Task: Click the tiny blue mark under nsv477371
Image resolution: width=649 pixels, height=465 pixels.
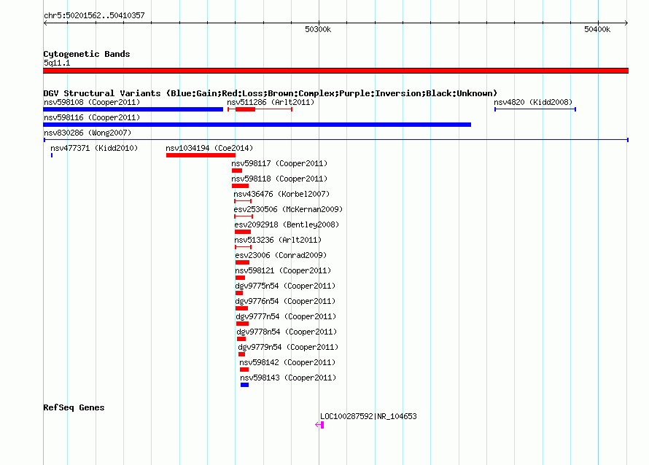Action: 52,155
